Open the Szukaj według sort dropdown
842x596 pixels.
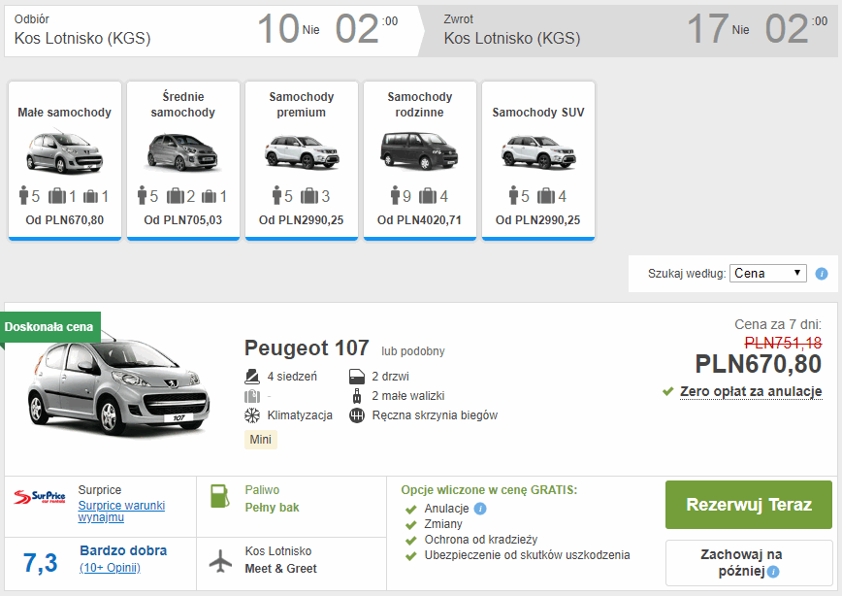point(768,273)
